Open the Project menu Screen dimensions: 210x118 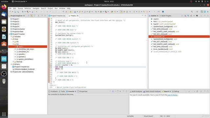(50, 8)
